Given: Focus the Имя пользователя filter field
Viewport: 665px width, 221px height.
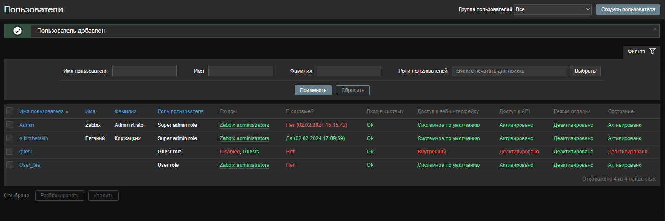Looking at the screenshot, I should coord(144,71).
